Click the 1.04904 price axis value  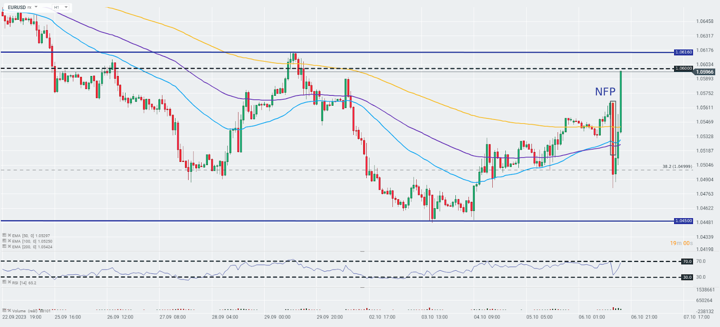point(705,180)
